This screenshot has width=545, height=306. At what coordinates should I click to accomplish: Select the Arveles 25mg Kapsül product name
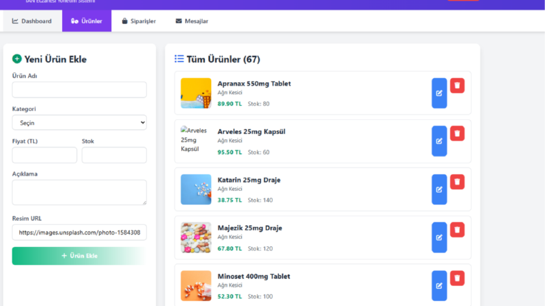coord(252,132)
